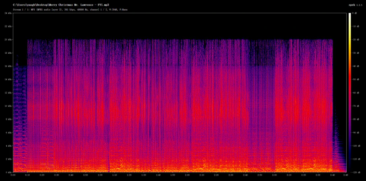Click the -120 dB scale label

[x=356, y=172]
